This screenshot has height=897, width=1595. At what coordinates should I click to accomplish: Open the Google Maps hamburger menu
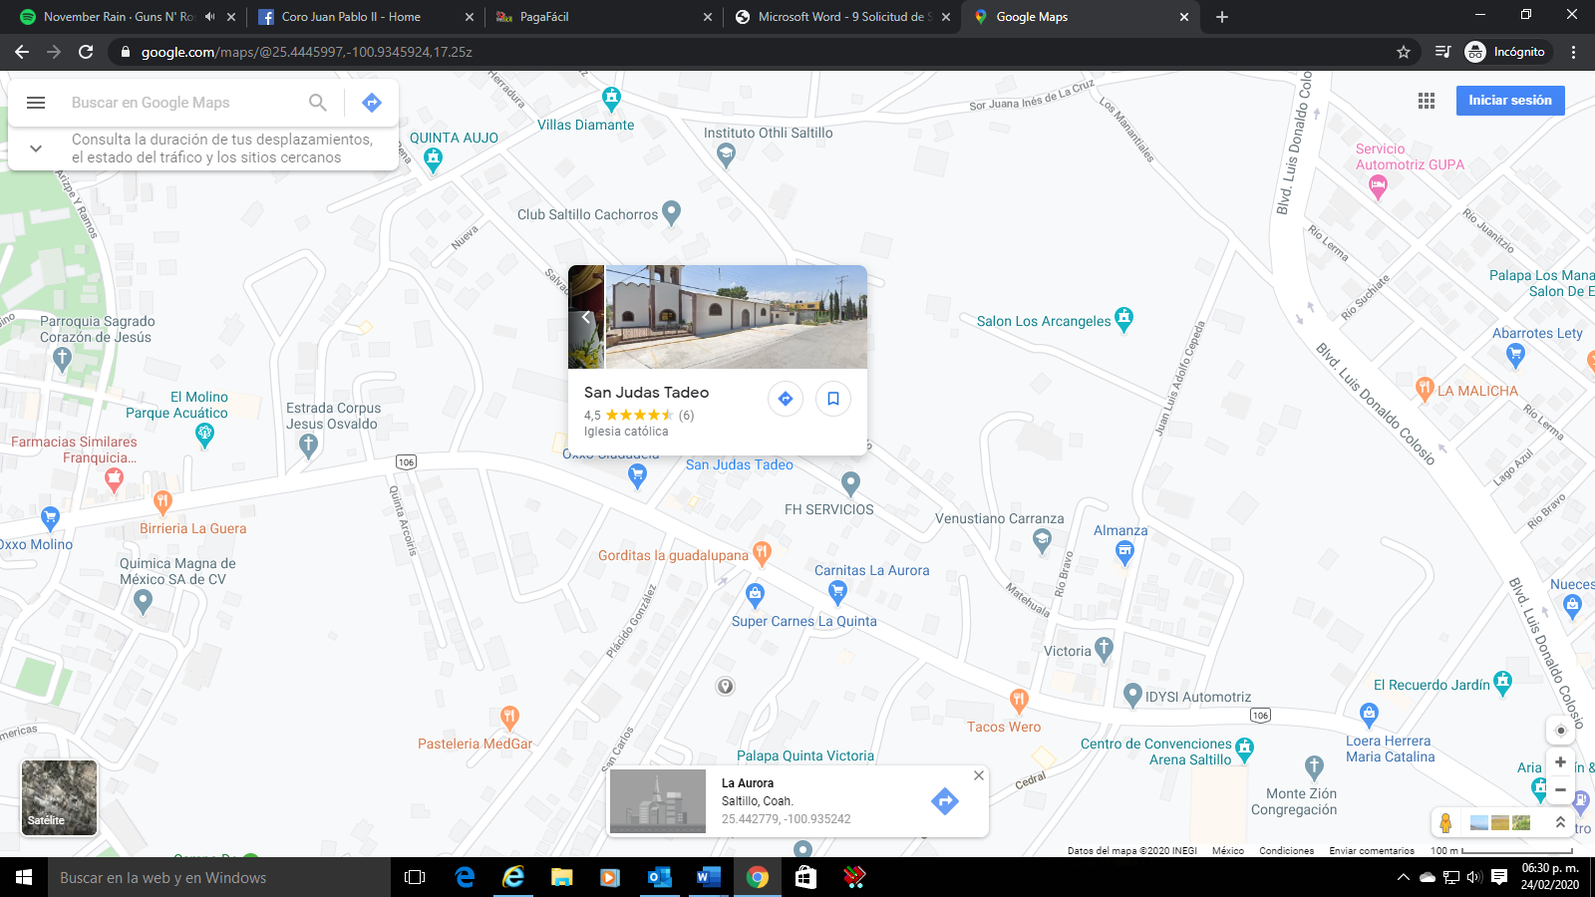36,103
